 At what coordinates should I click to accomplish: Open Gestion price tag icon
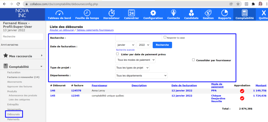[208, 13]
